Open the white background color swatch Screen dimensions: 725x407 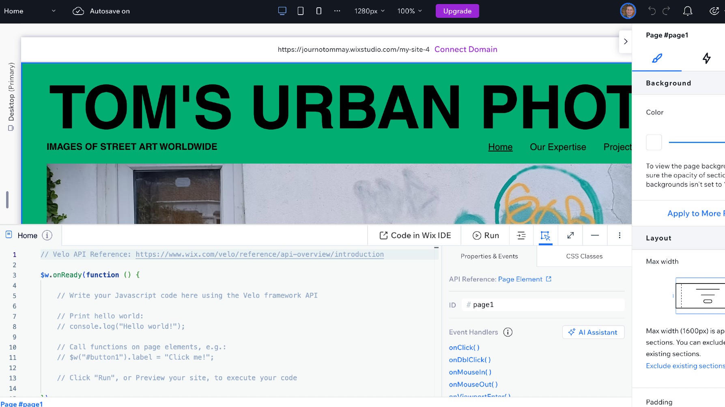click(654, 143)
